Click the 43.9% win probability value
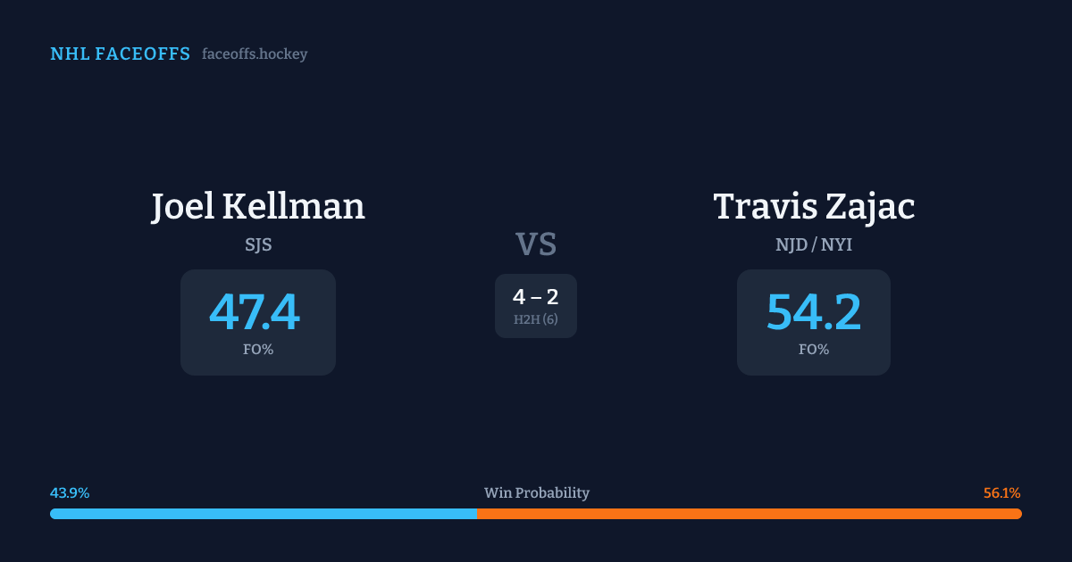 click(x=70, y=493)
